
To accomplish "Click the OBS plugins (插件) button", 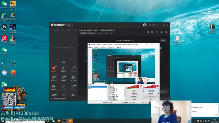I will [x=134, y=99].
